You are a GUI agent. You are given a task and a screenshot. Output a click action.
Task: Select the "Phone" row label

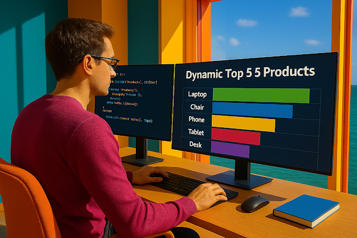tap(197, 120)
